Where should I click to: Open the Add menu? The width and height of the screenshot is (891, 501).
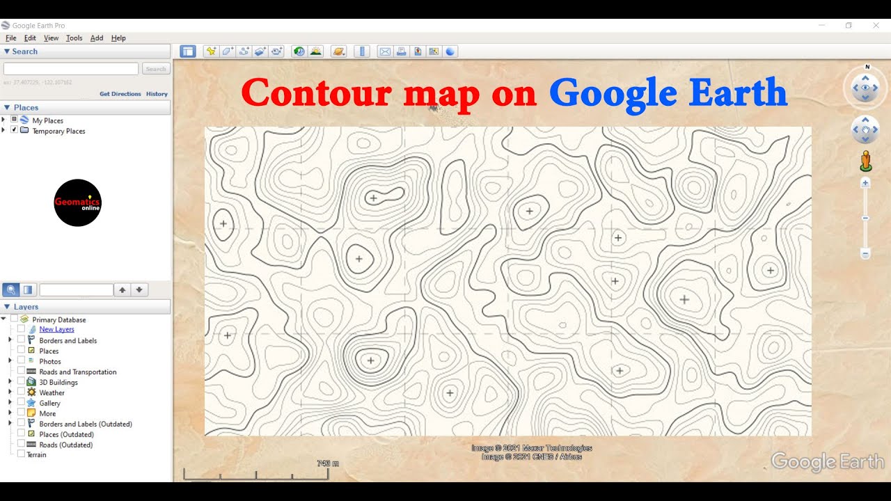tap(97, 38)
